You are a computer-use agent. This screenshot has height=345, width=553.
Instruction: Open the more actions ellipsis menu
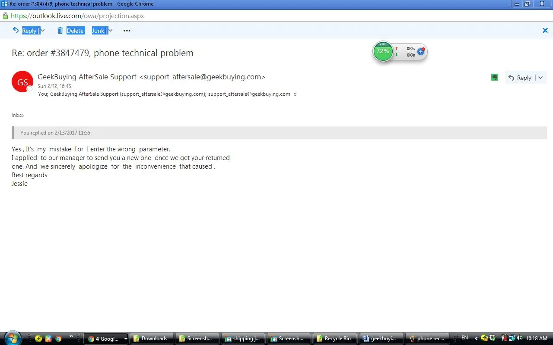[x=127, y=31]
